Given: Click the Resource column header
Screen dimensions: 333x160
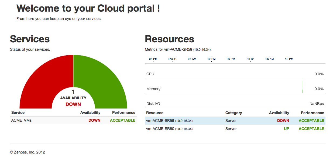Looking at the screenshot, I should point(155,113).
